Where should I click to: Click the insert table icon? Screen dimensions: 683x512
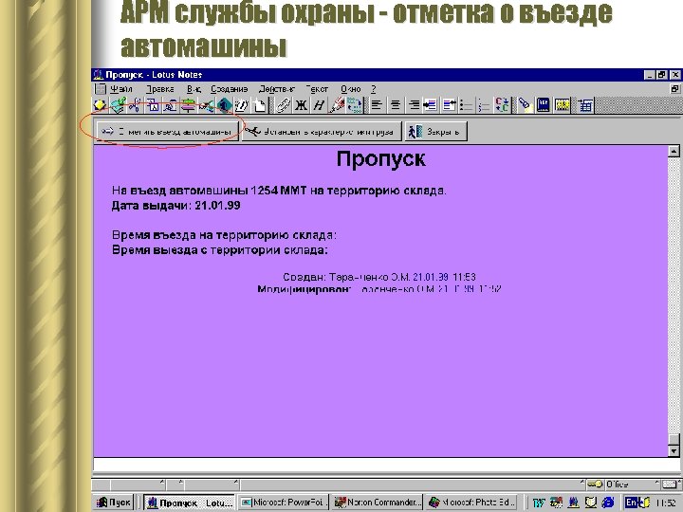pyautogui.click(x=585, y=105)
